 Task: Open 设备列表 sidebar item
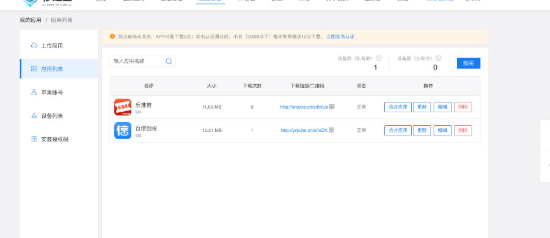click(x=59, y=116)
